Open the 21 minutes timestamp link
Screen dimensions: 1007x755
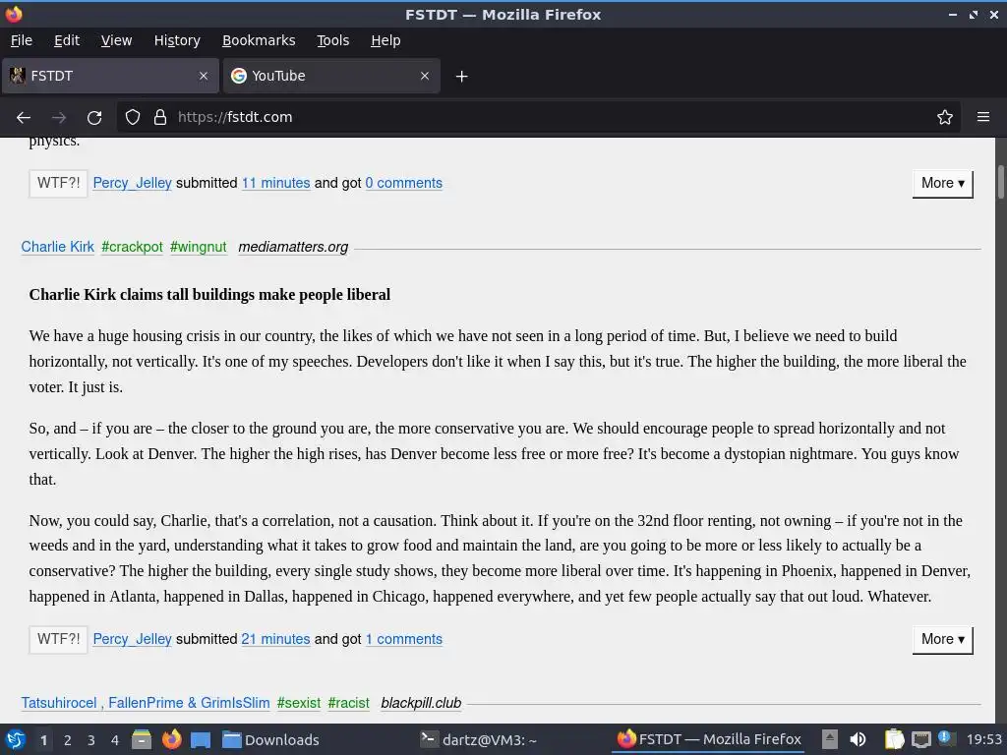[275, 639]
